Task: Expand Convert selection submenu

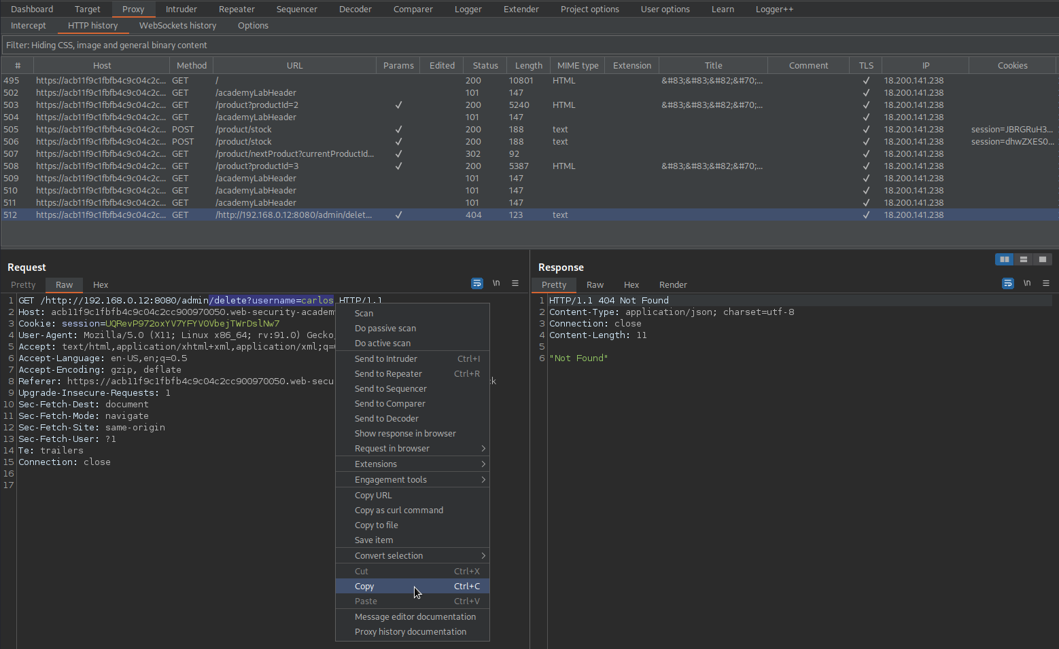Action: (413, 555)
